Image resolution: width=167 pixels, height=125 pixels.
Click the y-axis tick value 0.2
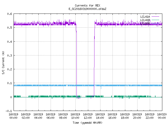pos(9,69)
